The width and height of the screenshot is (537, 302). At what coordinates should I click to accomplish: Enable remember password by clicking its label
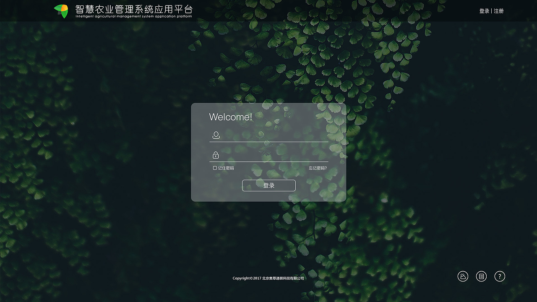(227, 168)
